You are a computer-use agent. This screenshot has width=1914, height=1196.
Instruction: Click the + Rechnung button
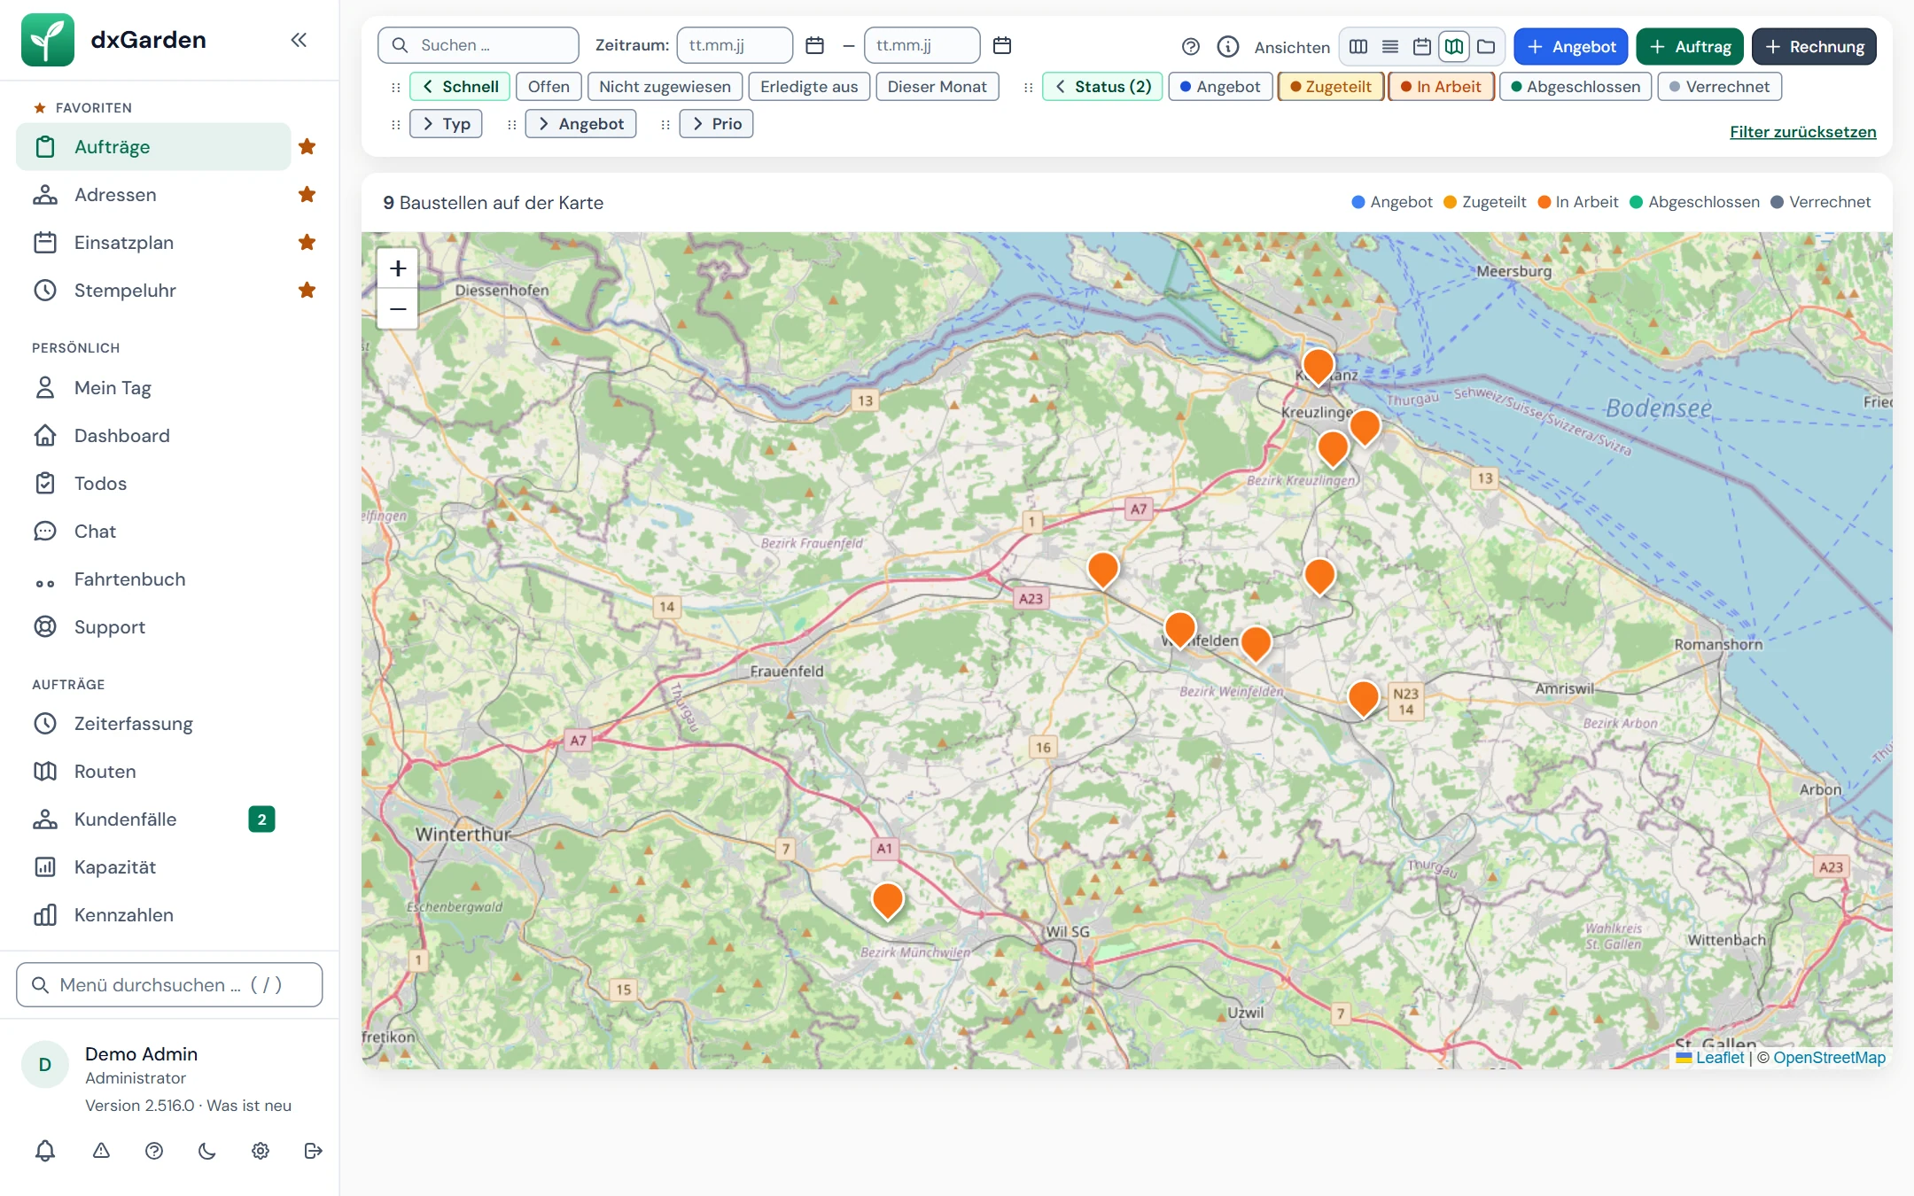coord(1814,47)
